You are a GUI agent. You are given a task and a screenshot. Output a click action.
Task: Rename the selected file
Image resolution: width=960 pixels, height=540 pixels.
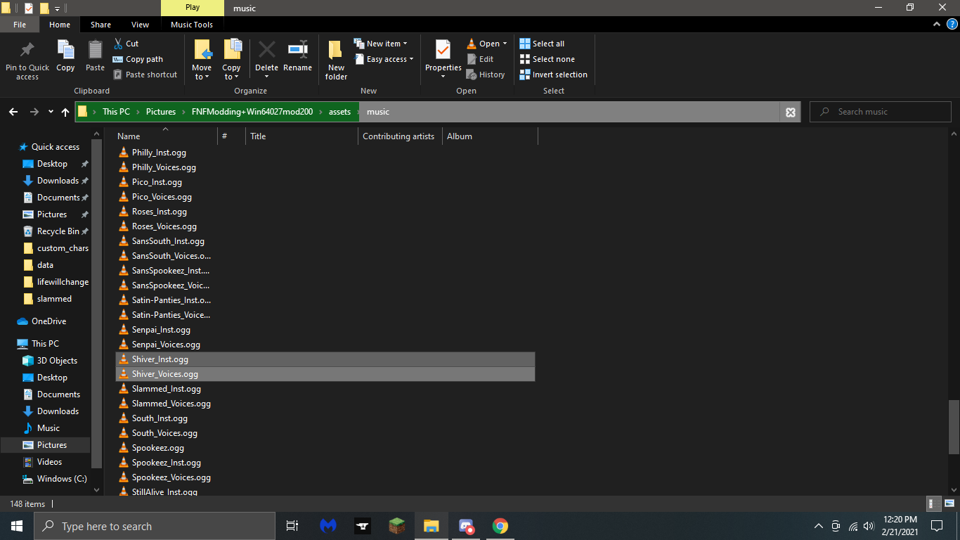[297, 58]
